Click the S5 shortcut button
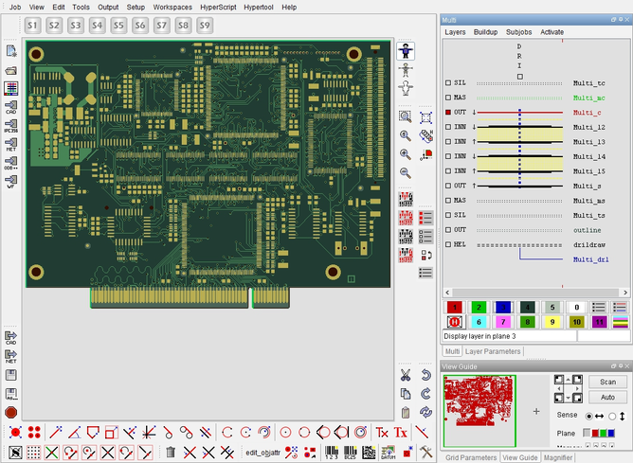Viewport: 633px width, 463px height. pyautogui.click(x=118, y=26)
